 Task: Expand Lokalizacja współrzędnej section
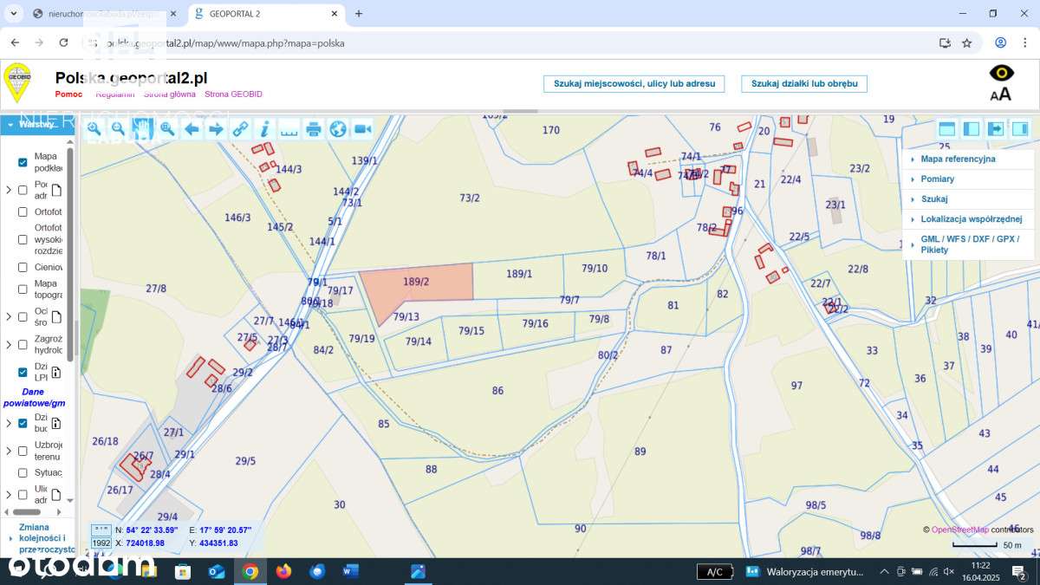click(971, 219)
